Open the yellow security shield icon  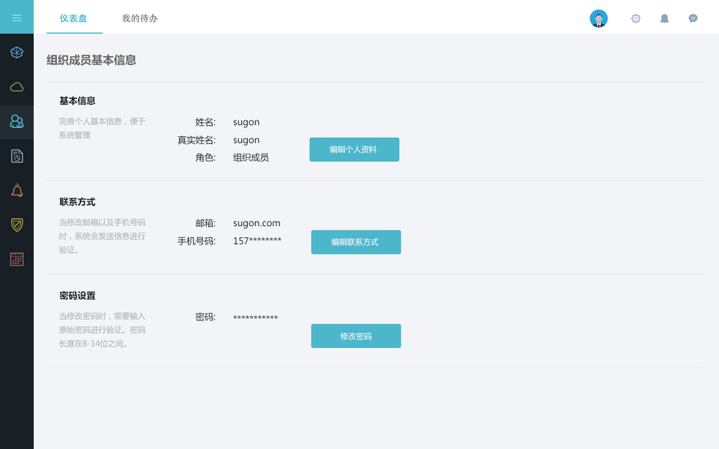click(16, 224)
